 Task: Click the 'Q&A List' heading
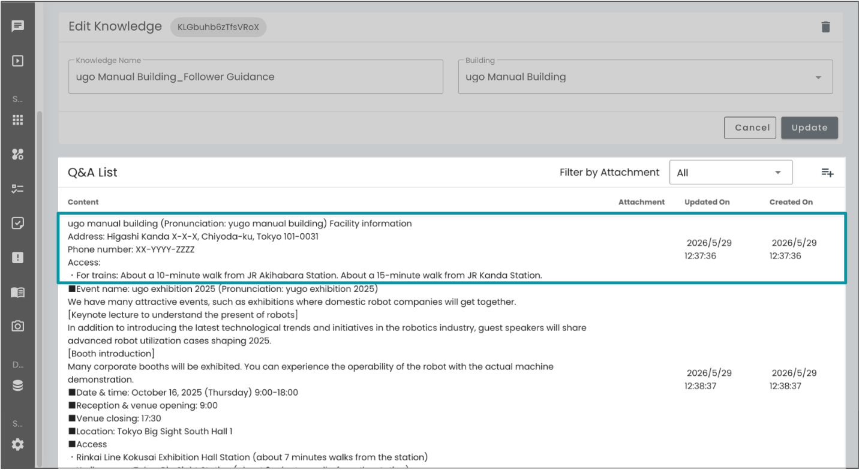click(92, 173)
